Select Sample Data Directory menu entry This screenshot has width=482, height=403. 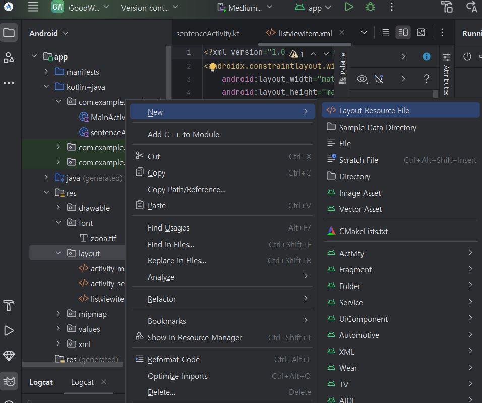pyautogui.click(x=400, y=127)
